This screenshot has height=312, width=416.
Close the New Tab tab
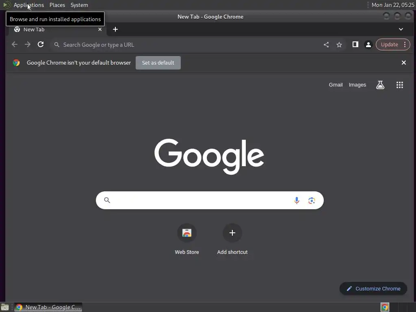pos(100,29)
